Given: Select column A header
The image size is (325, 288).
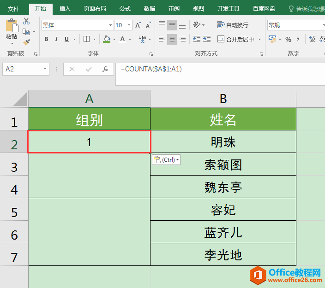Looking at the screenshot, I should coord(89,99).
